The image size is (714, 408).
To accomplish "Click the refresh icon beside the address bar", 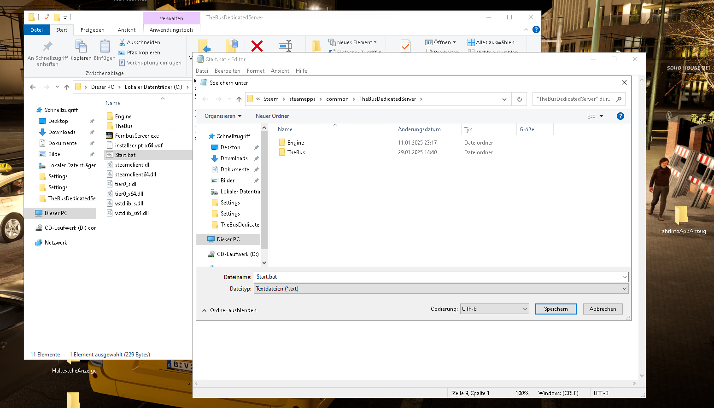I will [x=519, y=99].
